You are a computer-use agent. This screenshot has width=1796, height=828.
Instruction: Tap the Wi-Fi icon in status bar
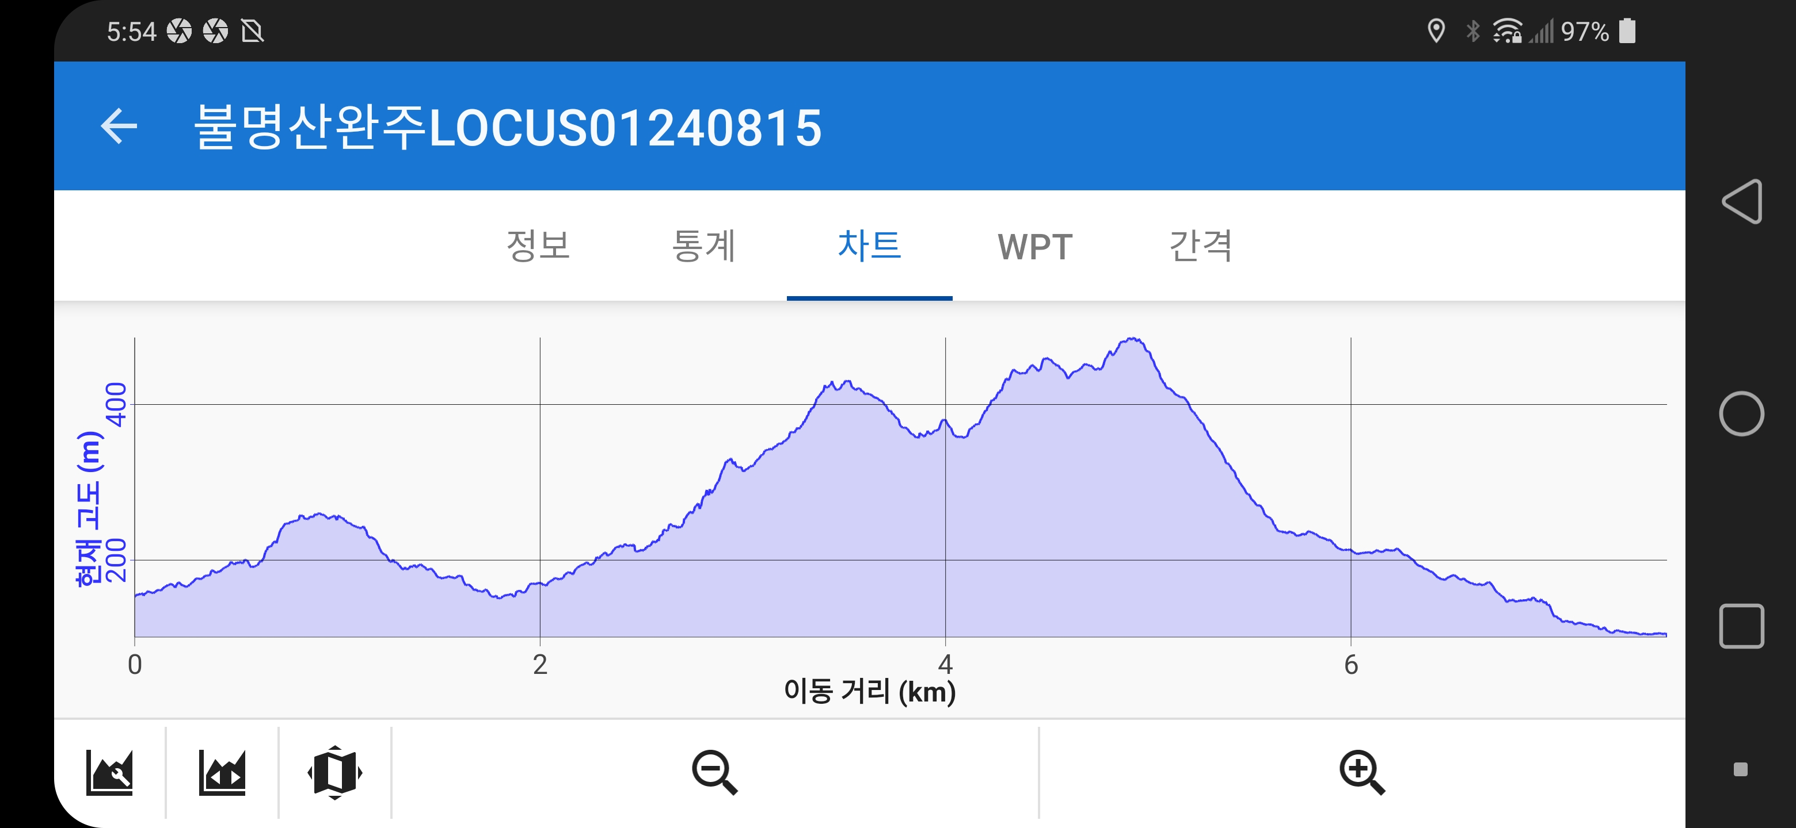(x=1508, y=31)
